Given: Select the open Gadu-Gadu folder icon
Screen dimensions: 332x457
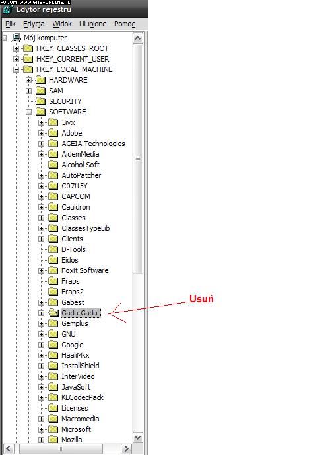Looking at the screenshot, I should point(53,313).
